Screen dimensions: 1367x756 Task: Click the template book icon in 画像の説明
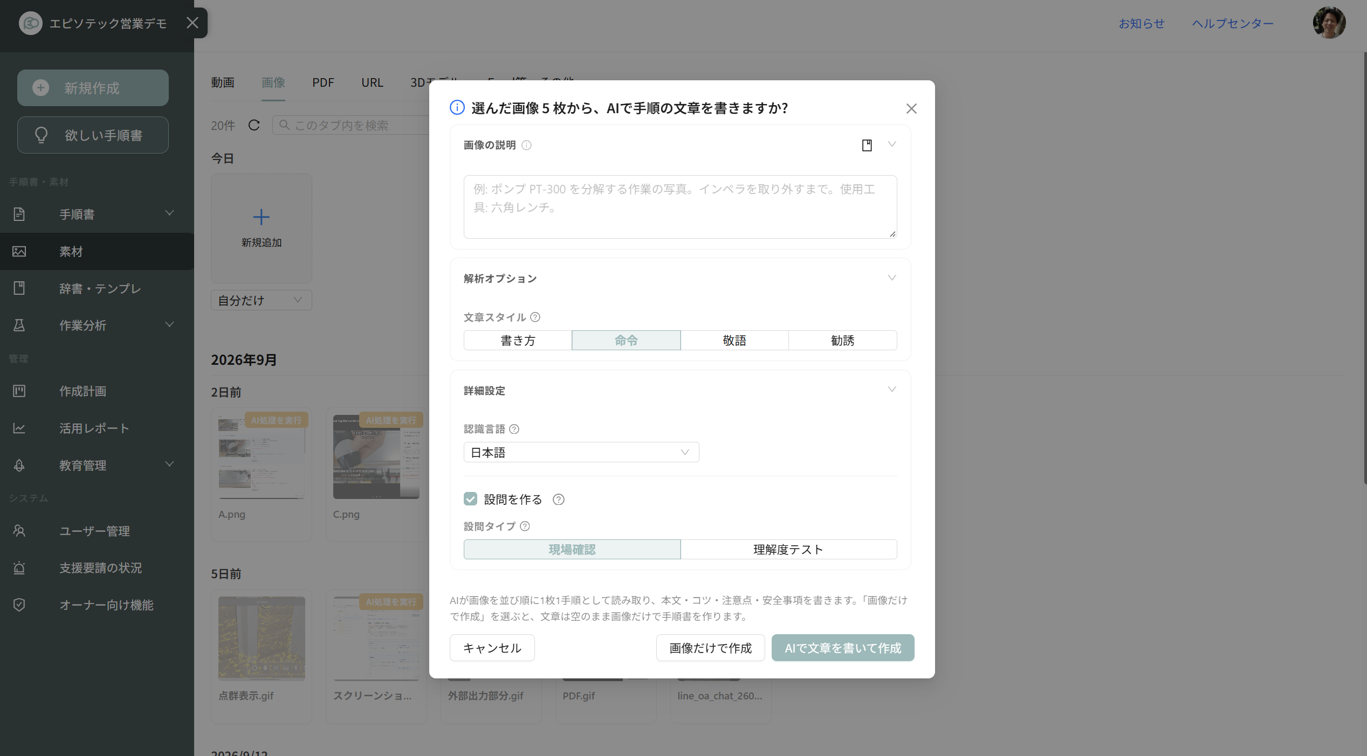[867, 145]
